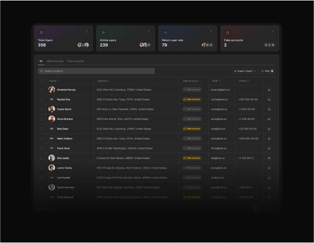Click the action icon in Finch Hoot's row
The width and height of the screenshot is (314, 243).
click(269, 149)
